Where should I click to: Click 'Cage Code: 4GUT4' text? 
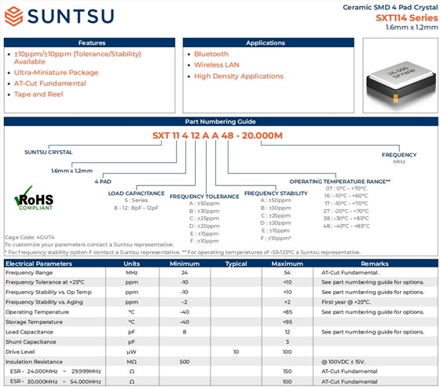click(30, 238)
